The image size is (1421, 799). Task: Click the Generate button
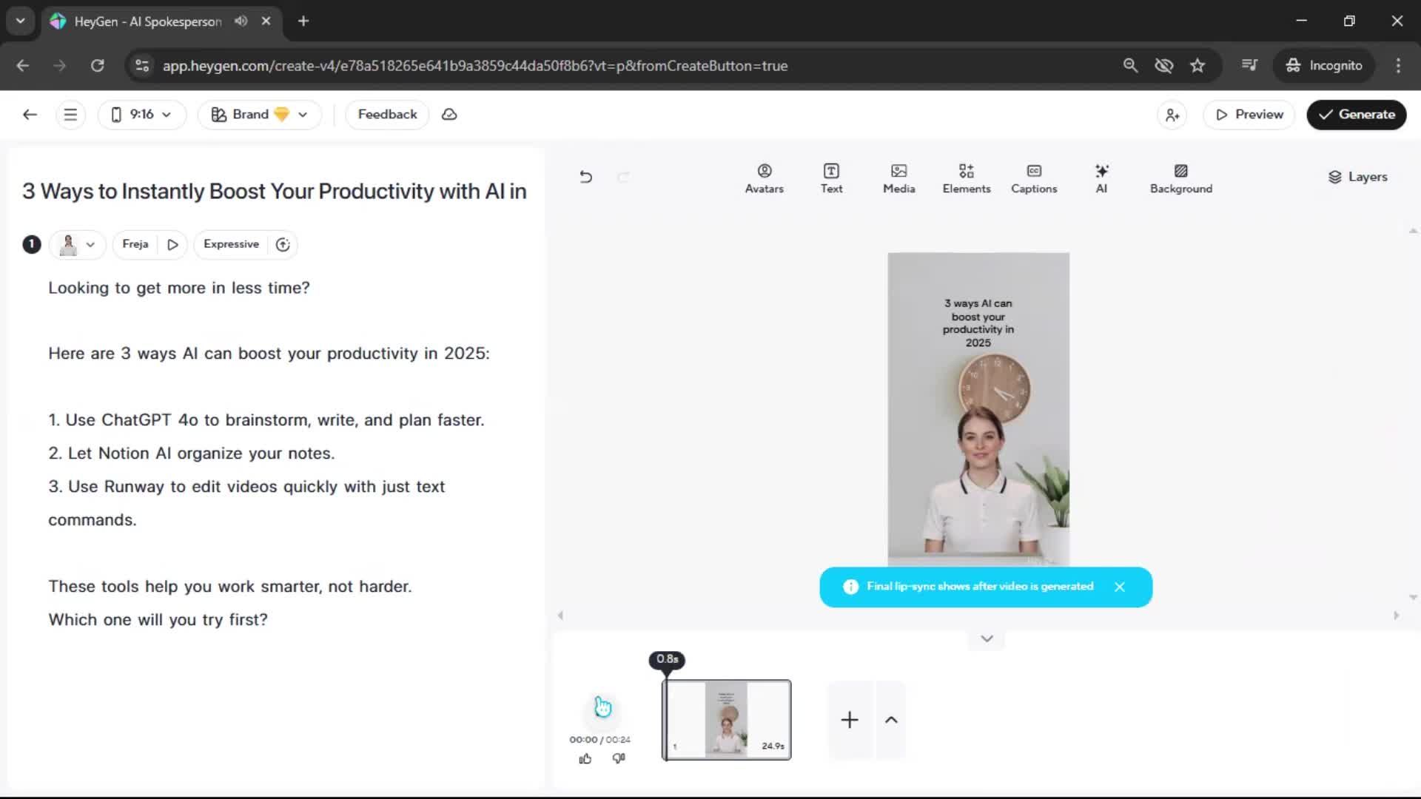[1356, 115]
